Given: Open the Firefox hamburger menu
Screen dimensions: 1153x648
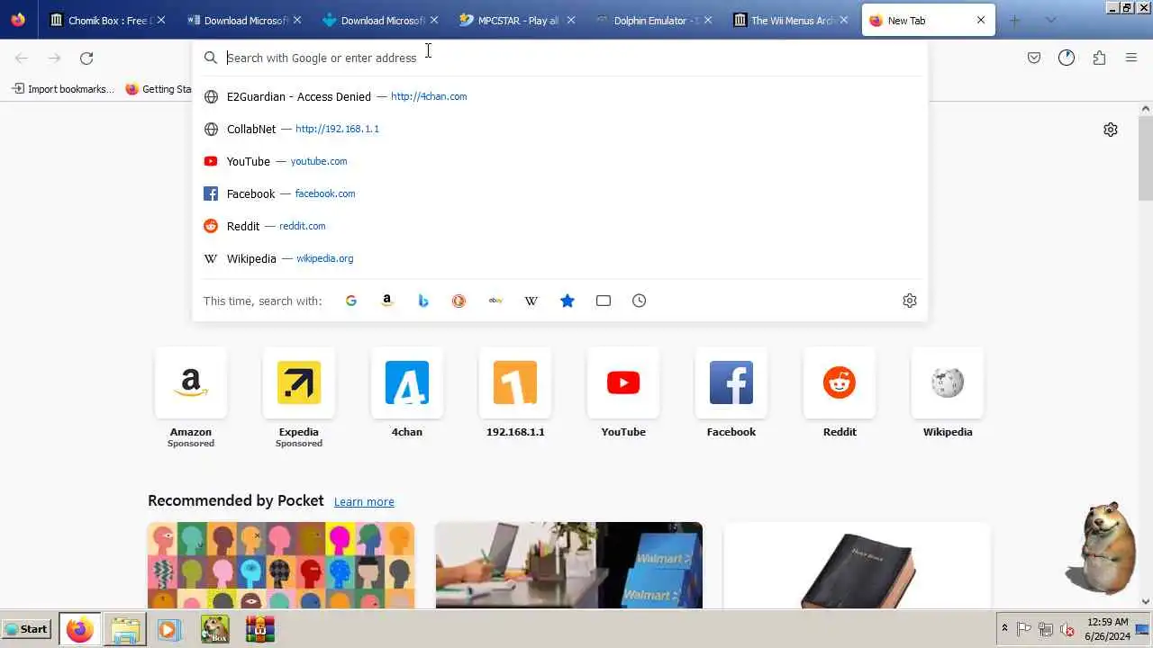Looking at the screenshot, I should point(1131,58).
